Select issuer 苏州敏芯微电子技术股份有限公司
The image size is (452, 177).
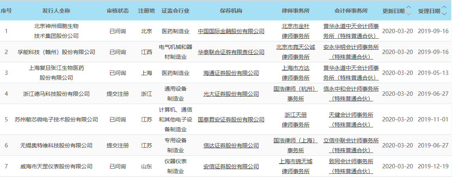(56, 119)
